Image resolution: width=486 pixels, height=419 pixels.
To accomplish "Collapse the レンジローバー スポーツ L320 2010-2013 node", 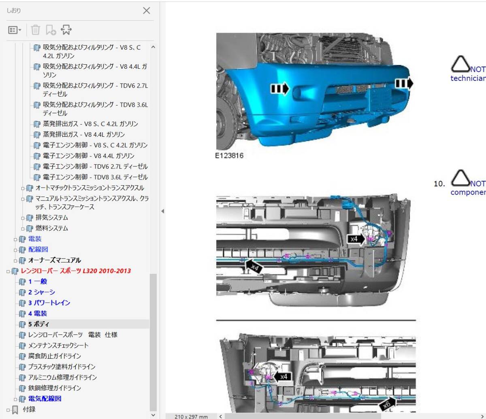I will (x=8, y=271).
